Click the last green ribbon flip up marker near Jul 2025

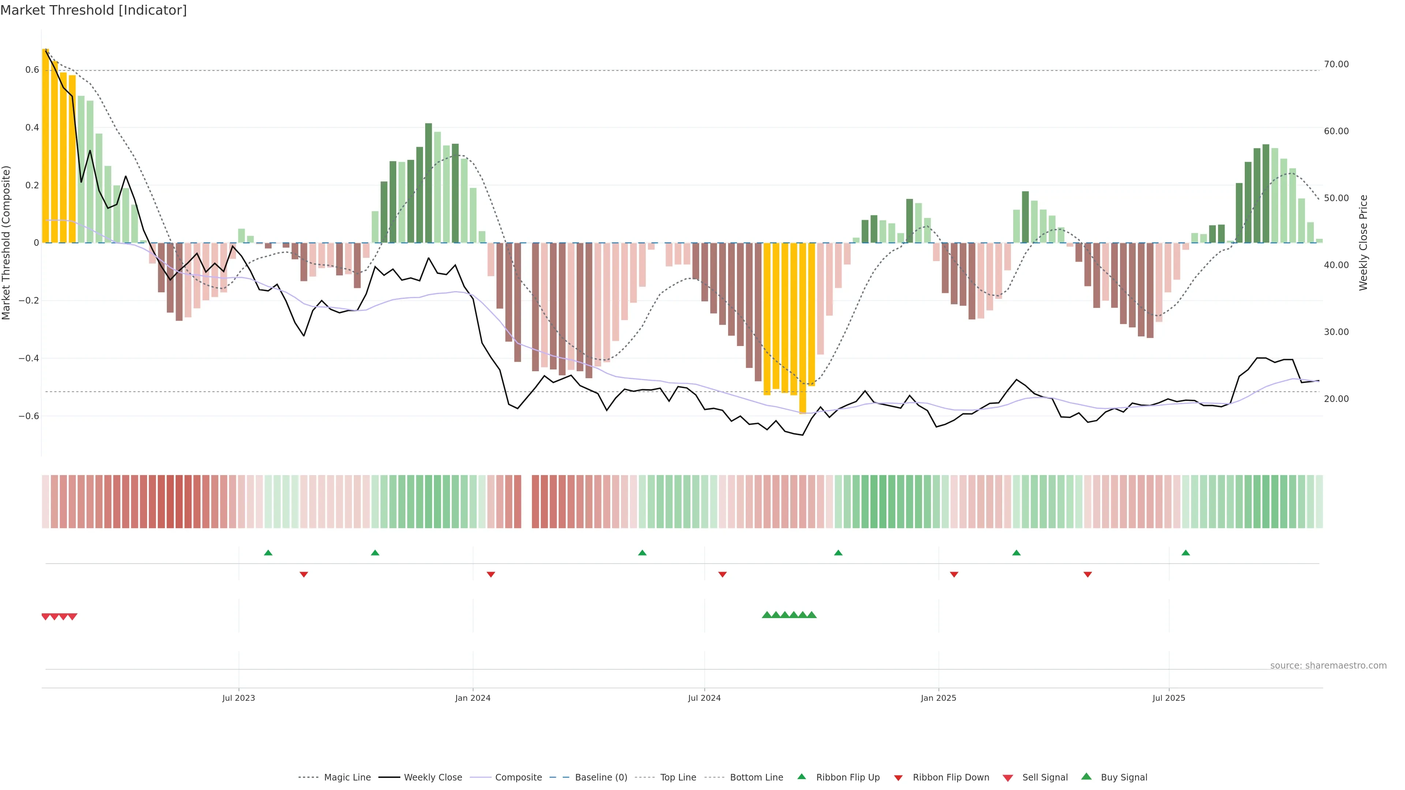(1185, 553)
